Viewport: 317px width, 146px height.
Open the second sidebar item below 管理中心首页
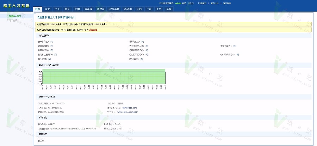13,20
